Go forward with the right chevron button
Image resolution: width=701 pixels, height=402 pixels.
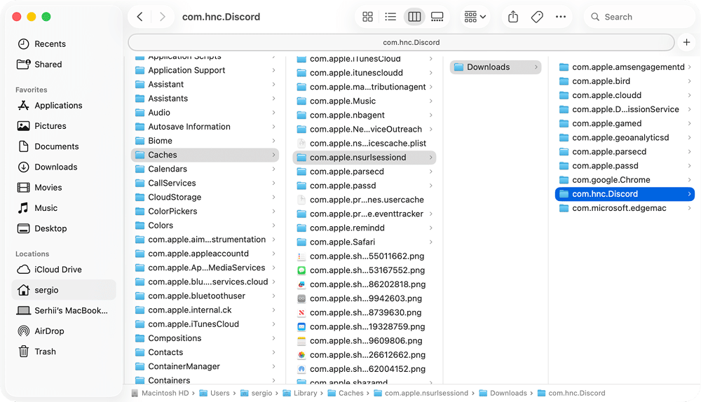(x=163, y=17)
